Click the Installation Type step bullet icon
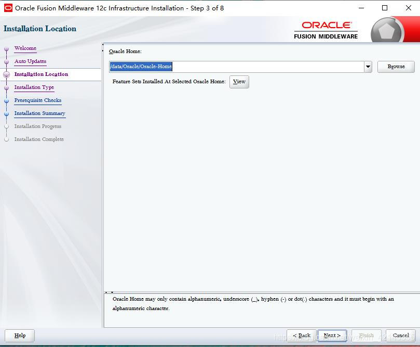The height and width of the screenshot is (347, 420). 7,87
